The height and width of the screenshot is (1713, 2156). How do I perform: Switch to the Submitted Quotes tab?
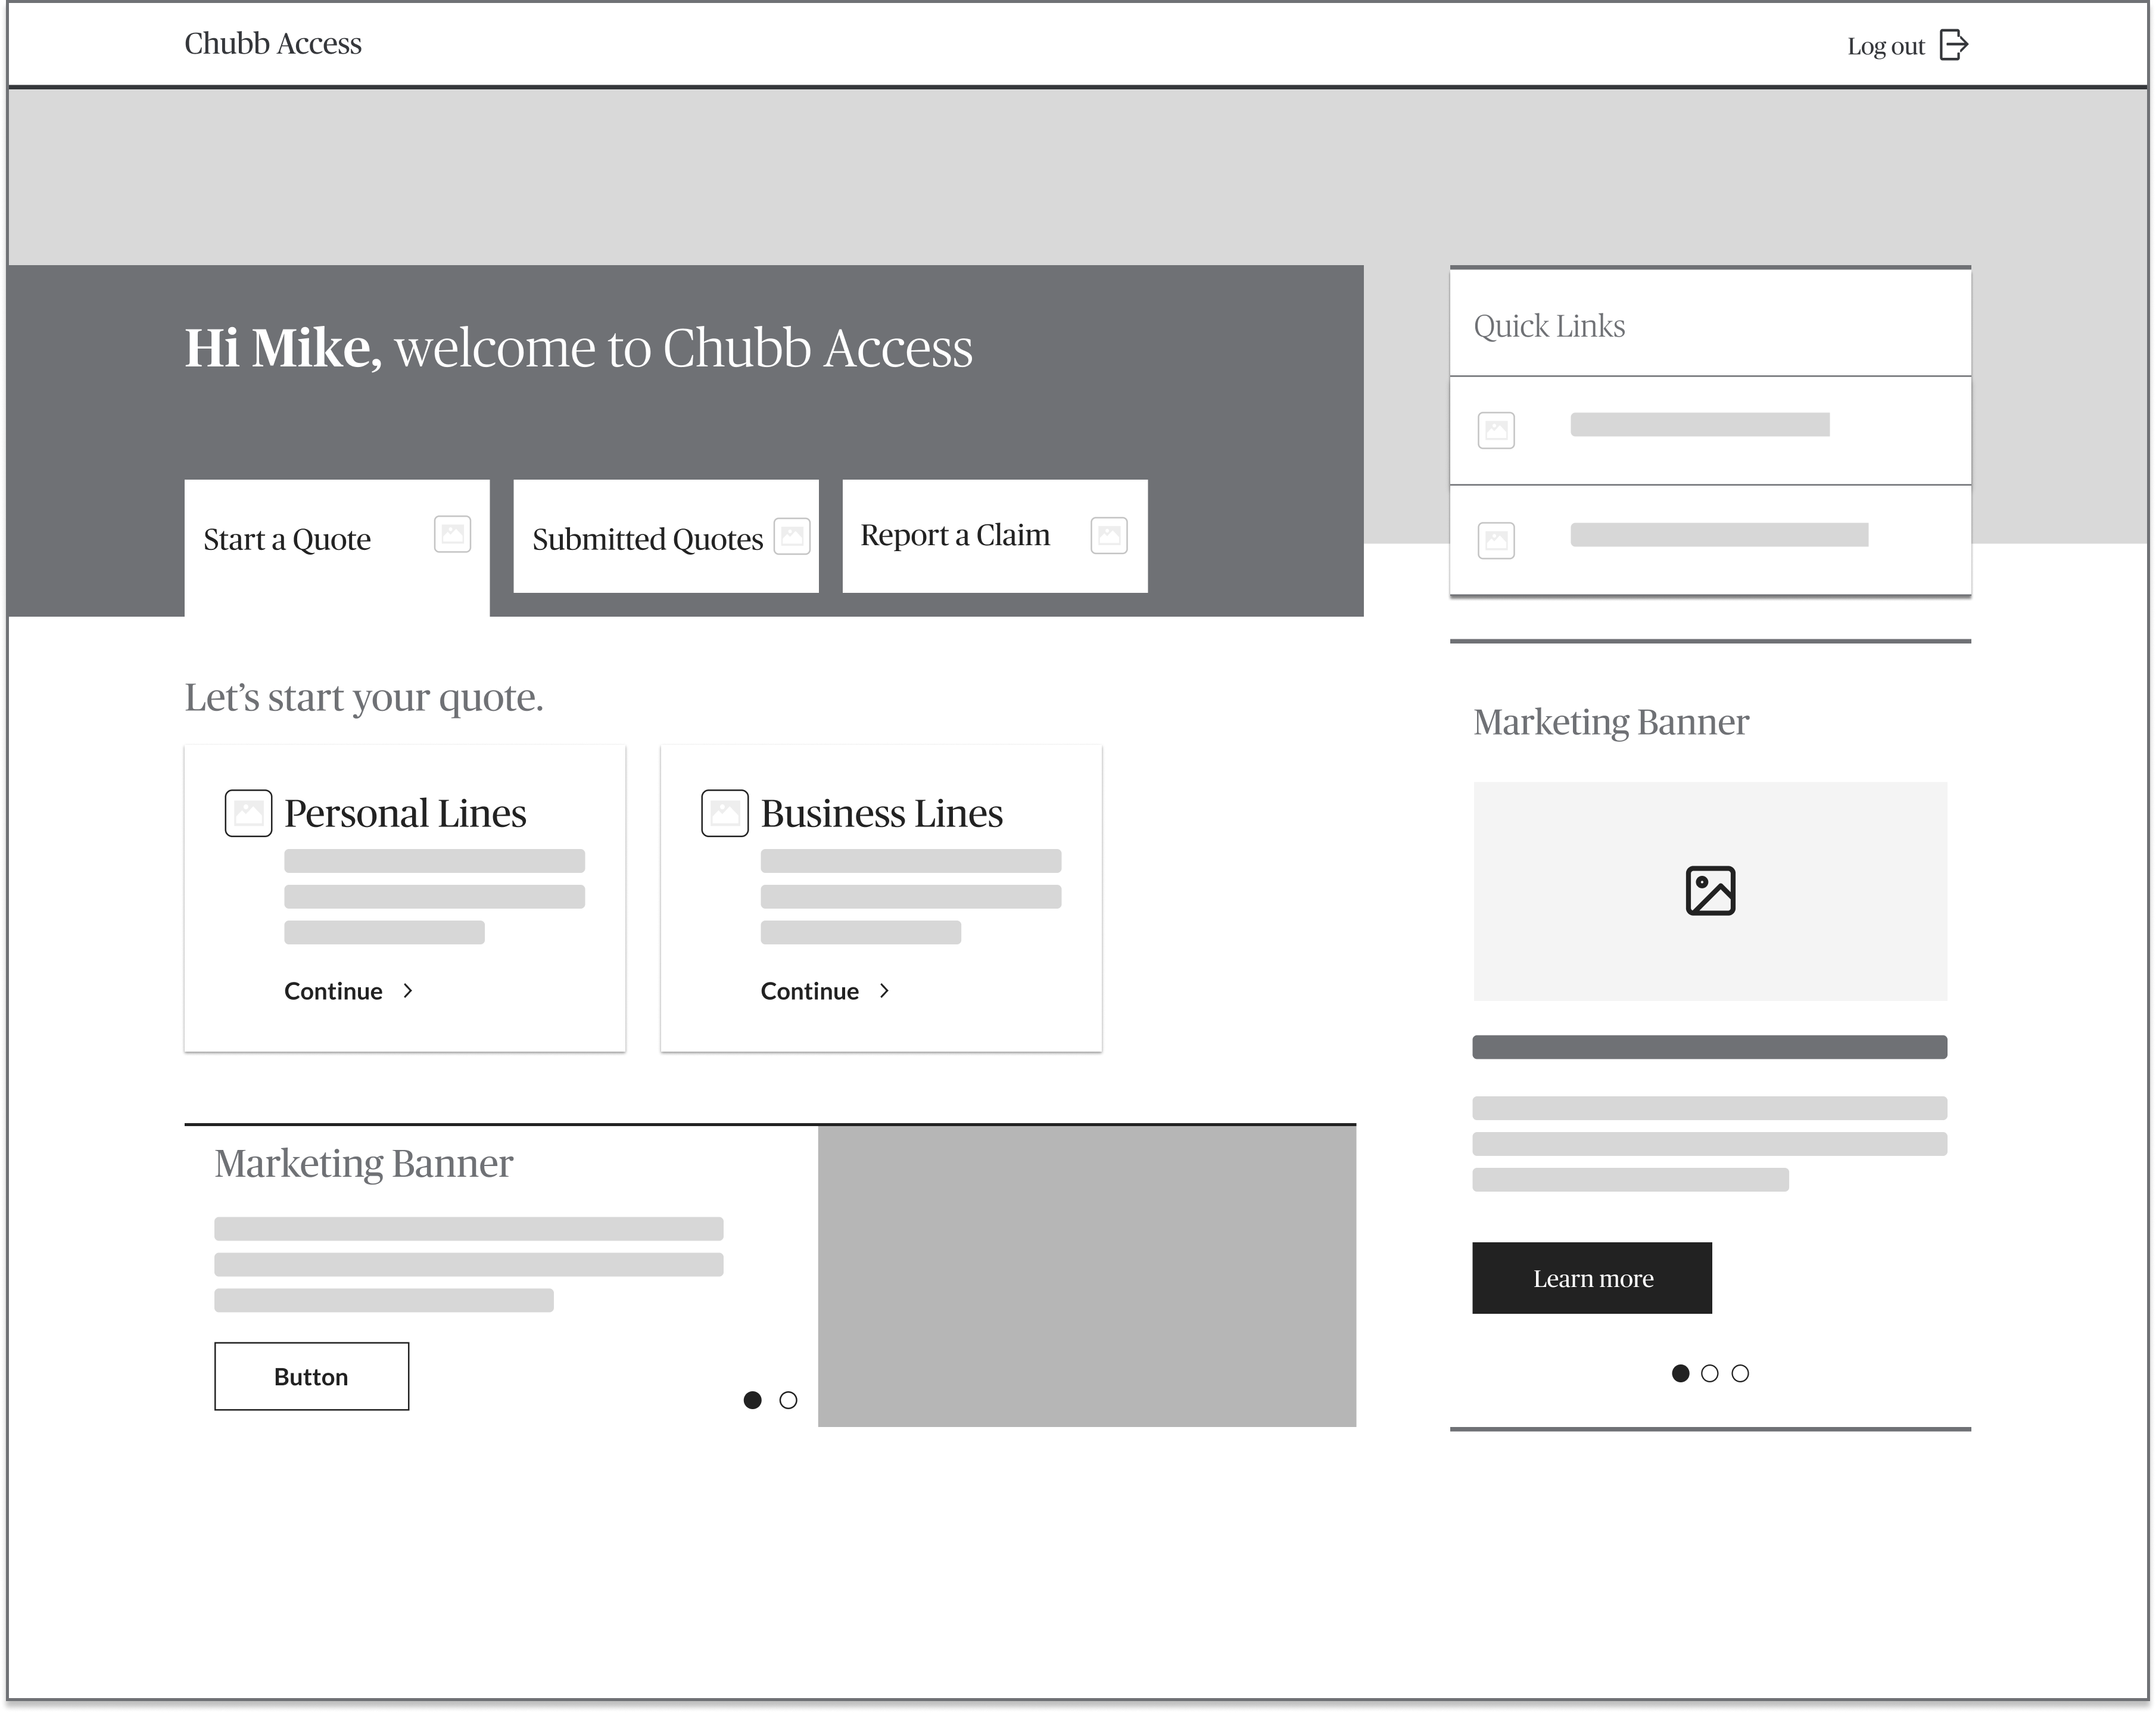tap(648, 538)
